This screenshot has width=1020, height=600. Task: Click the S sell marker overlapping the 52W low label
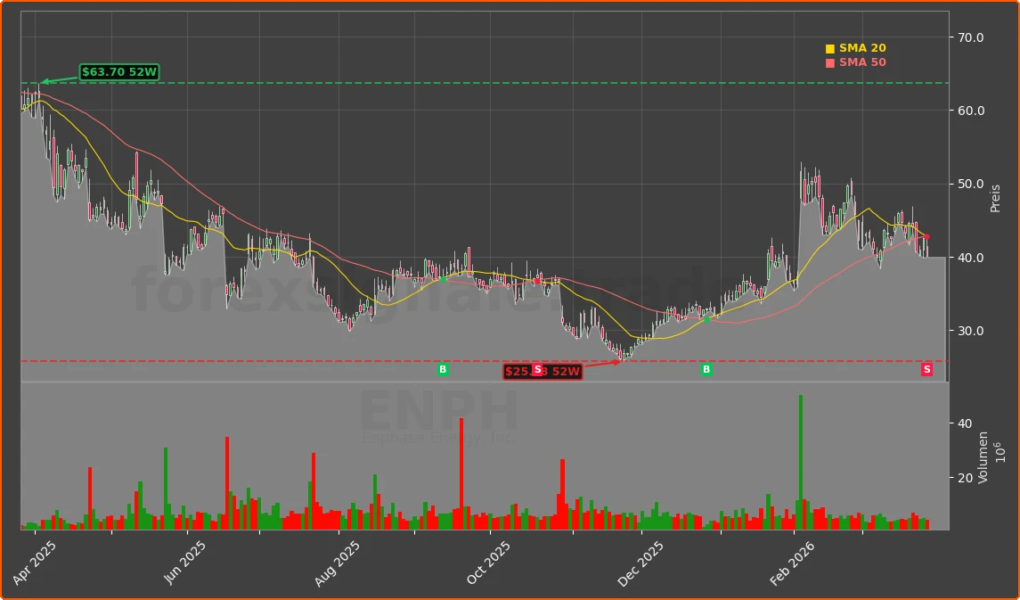coord(537,370)
